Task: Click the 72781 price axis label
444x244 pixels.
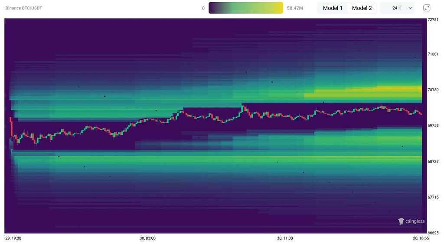Action: pyautogui.click(x=434, y=19)
